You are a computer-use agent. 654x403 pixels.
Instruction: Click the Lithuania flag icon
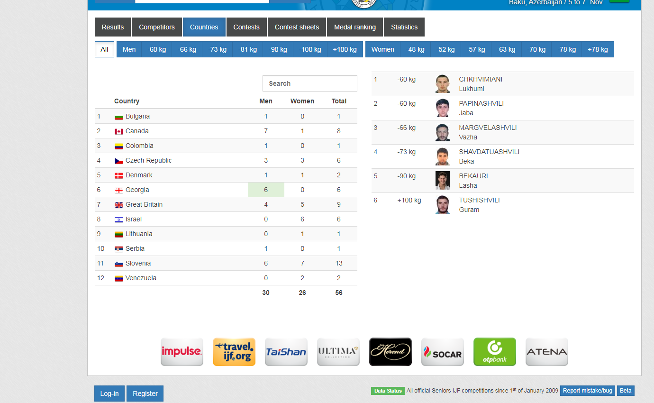[x=119, y=234]
